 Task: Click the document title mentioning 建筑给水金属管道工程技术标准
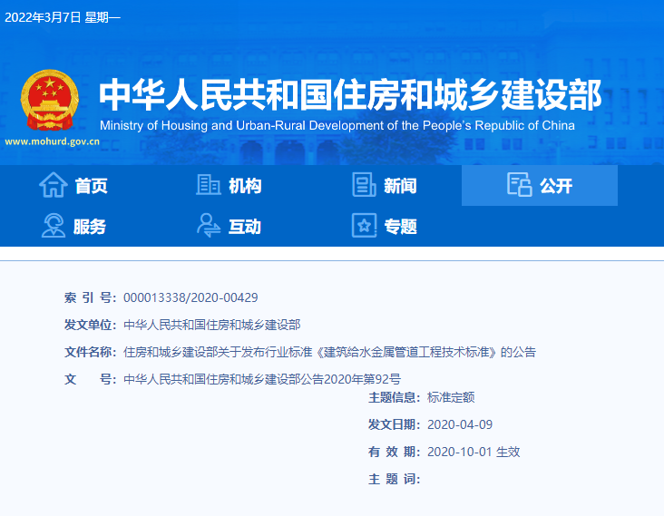click(x=329, y=352)
